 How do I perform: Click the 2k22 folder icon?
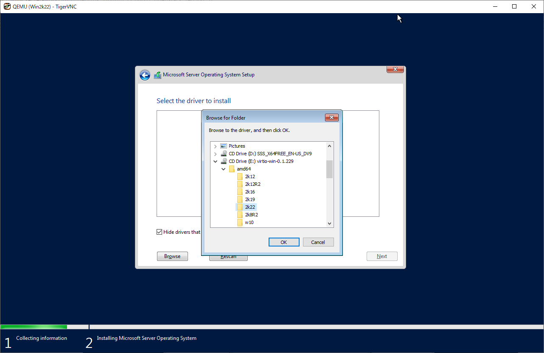[x=240, y=207]
